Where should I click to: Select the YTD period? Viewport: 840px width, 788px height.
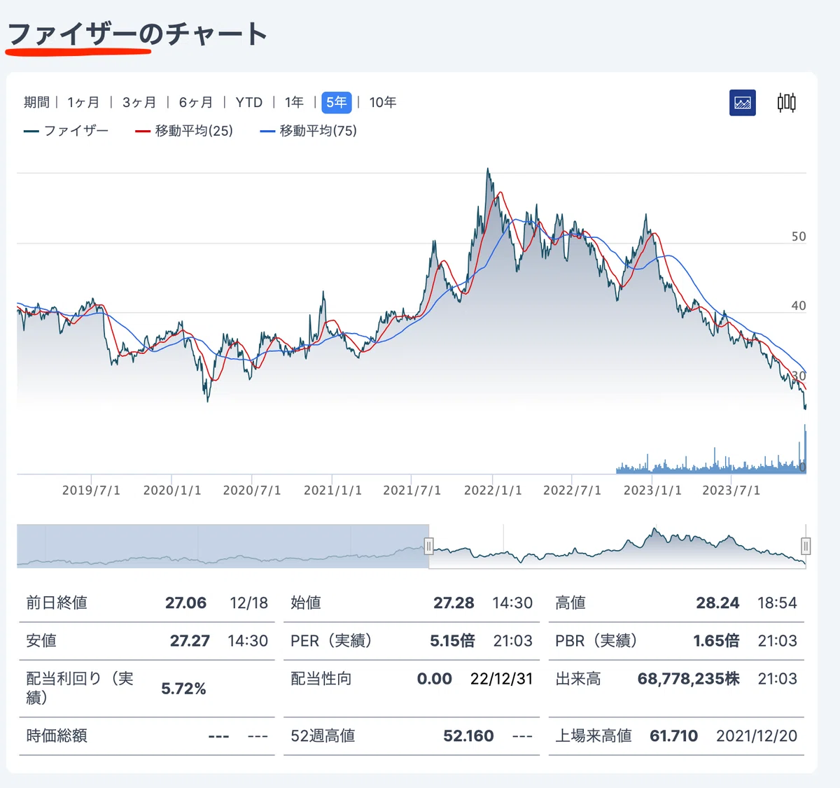[x=249, y=102]
